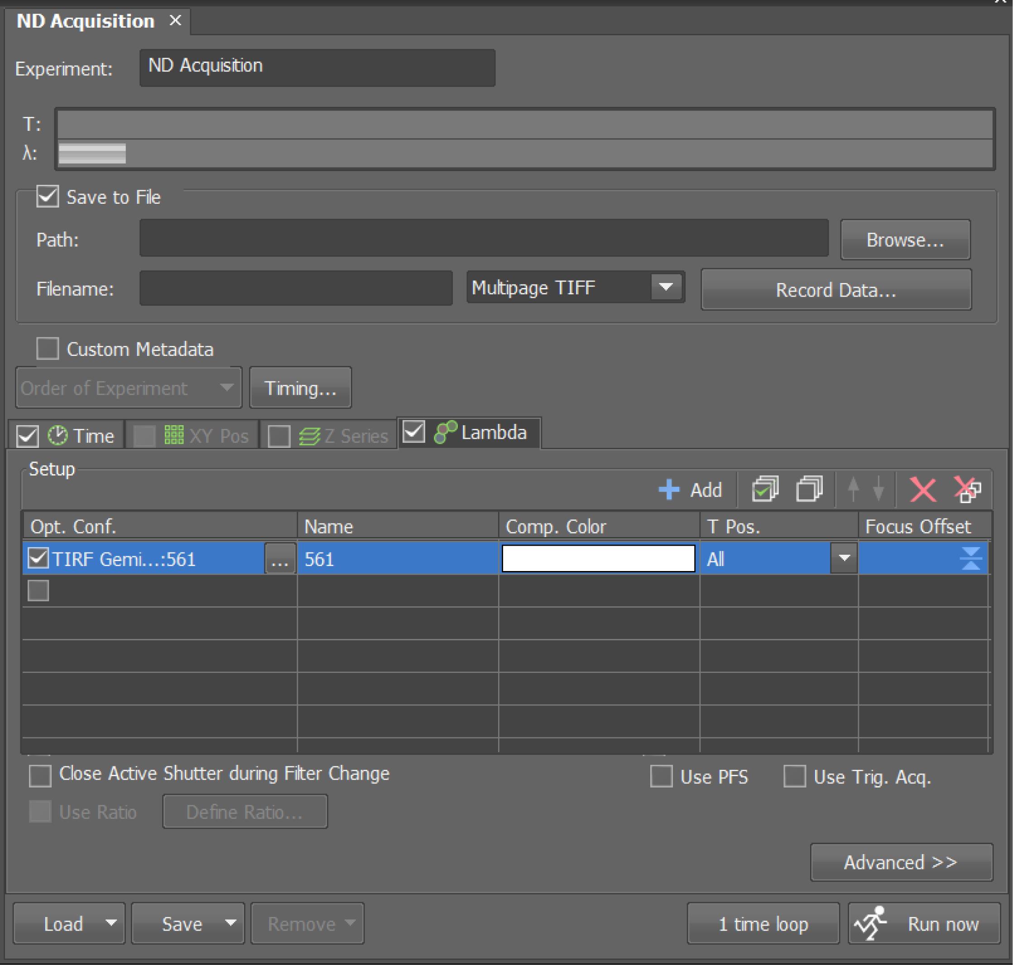Image resolution: width=1013 pixels, height=965 pixels.
Task: Click the deselect-all copies icon
Action: coord(809,489)
